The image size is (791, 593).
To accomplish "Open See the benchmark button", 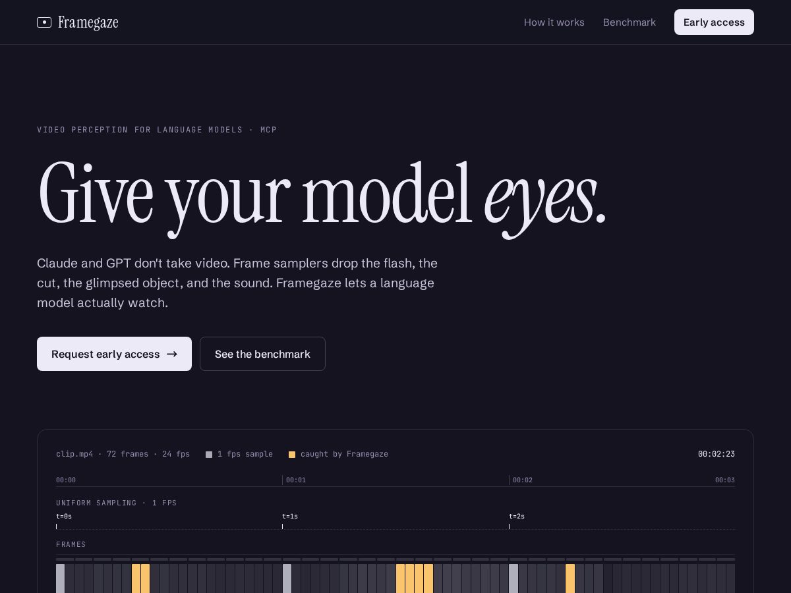I will (x=262, y=354).
